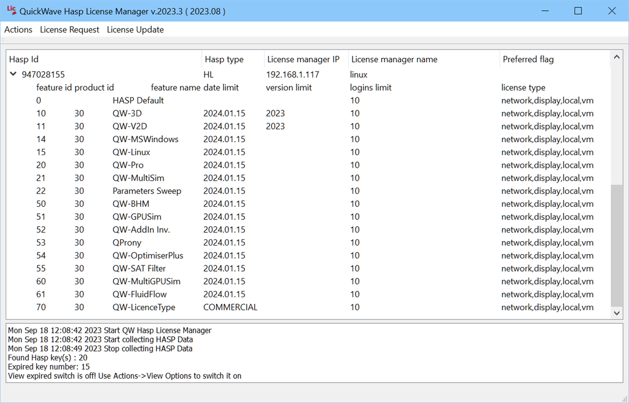This screenshot has height=403, width=629.
Task: Click the 'Found Hasp key(s) : 20' log line
Action: (48, 358)
